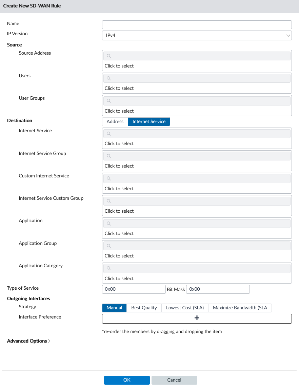Add interface with plus icon

(197, 318)
